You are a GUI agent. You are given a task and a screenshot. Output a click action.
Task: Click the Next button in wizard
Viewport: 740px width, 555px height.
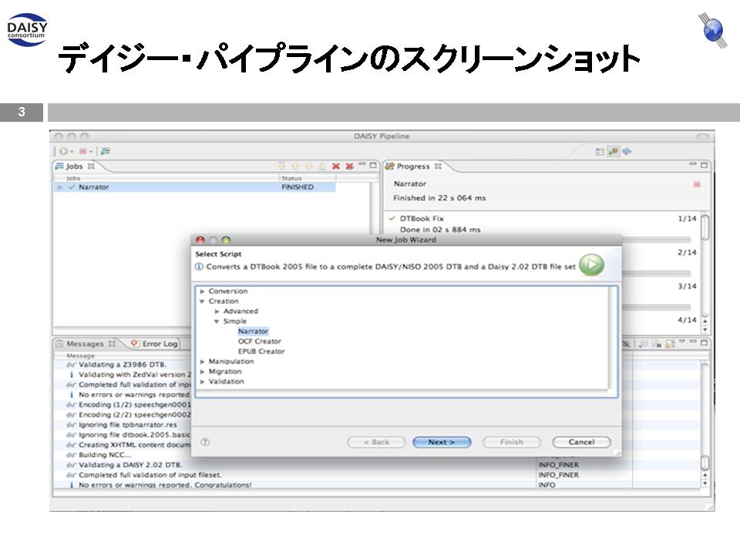442,442
